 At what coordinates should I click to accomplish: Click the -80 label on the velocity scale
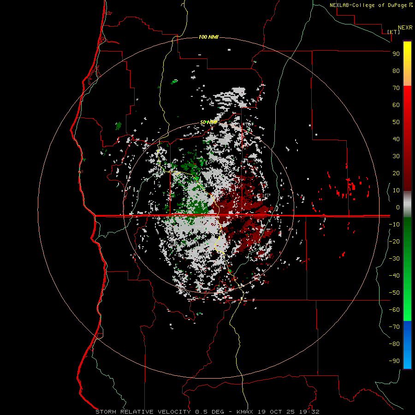pos(394,344)
